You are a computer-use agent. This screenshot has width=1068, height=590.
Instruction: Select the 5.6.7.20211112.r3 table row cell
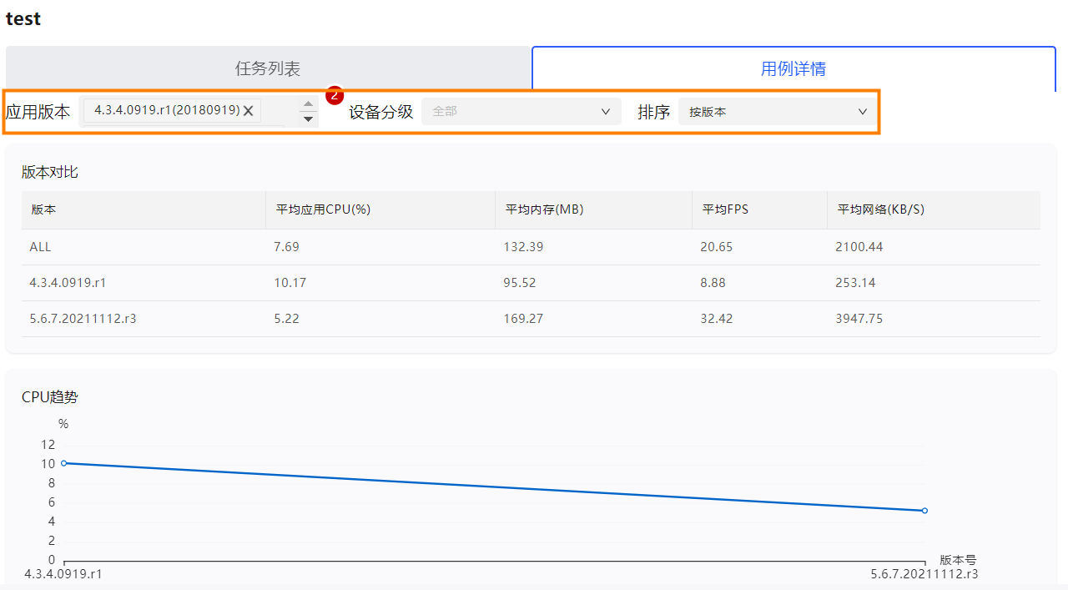click(x=83, y=319)
